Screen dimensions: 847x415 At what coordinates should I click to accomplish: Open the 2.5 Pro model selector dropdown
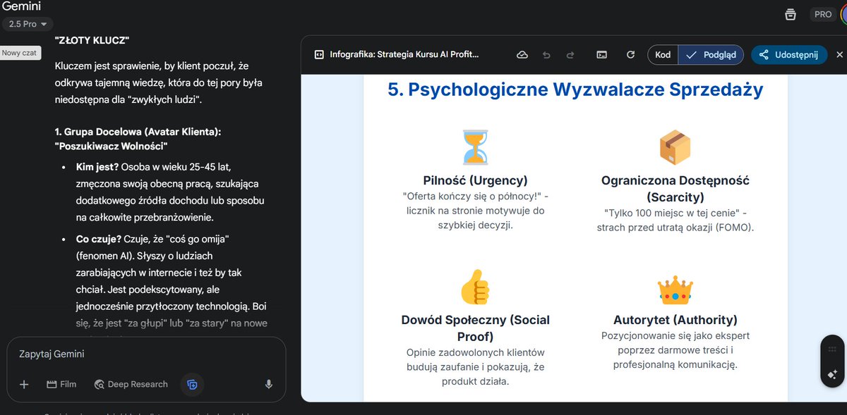(28, 24)
